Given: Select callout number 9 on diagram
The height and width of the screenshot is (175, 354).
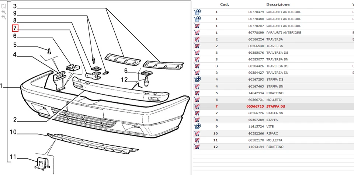Looking at the screenshot, I should 15,13.
